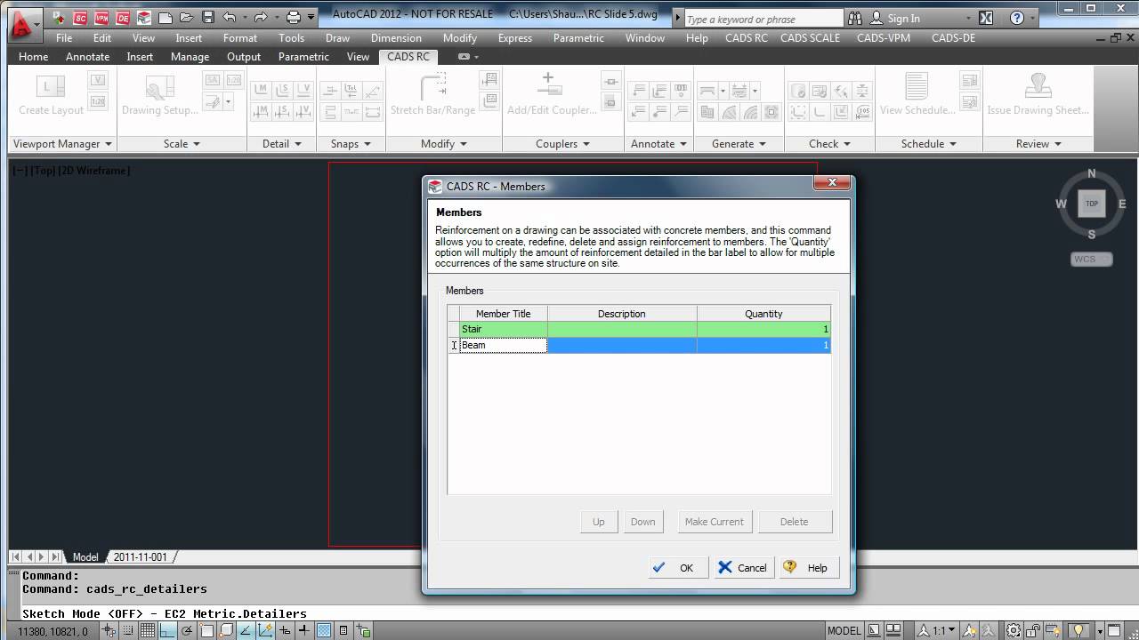1139x640 pixels.
Task: Click the Beam member title cell
Action: point(503,345)
